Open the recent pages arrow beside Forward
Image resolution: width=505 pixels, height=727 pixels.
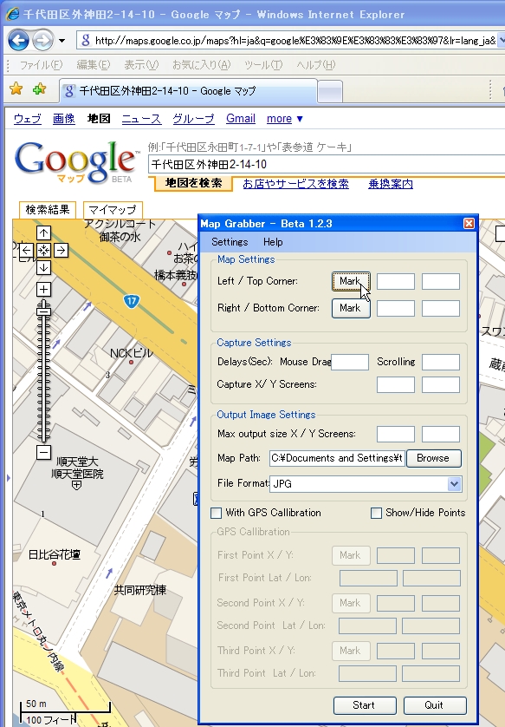point(62,41)
